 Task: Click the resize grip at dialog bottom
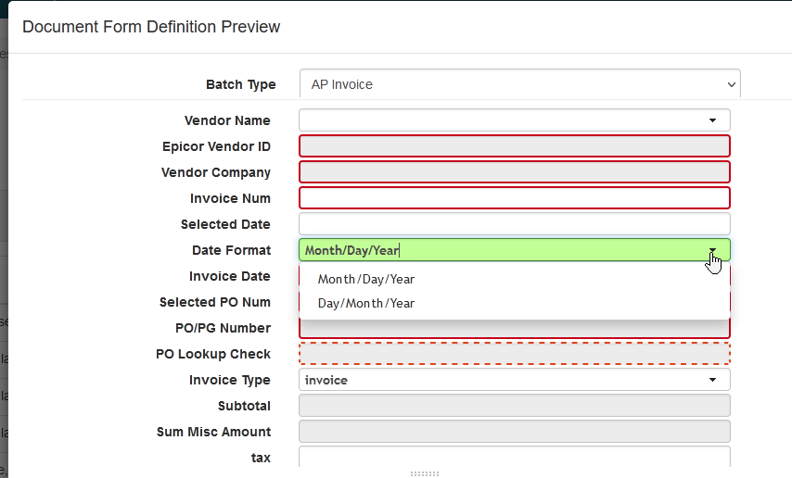coord(424,473)
